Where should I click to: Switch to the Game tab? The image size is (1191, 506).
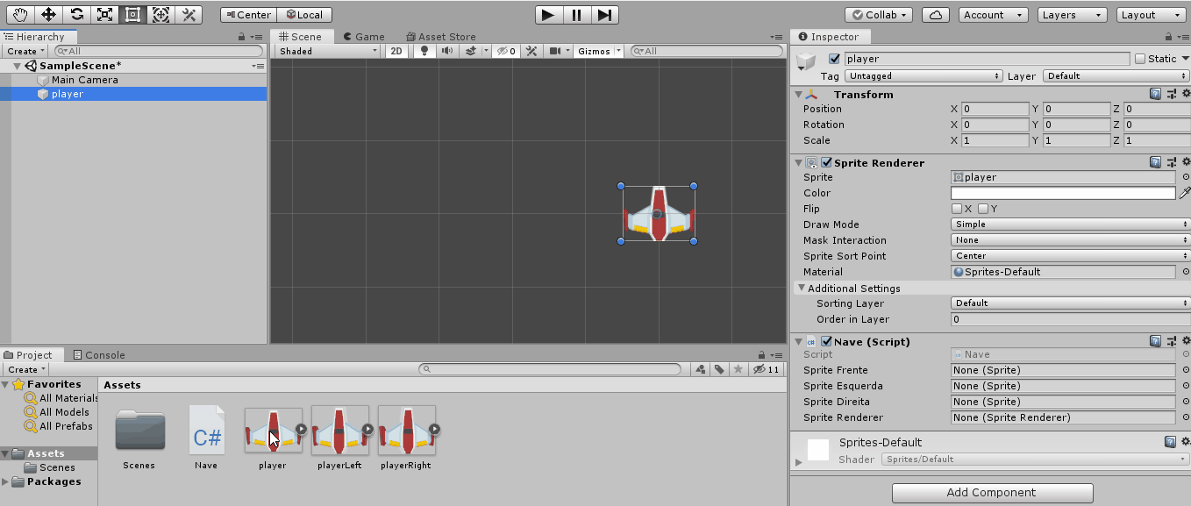tap(364, 37)
